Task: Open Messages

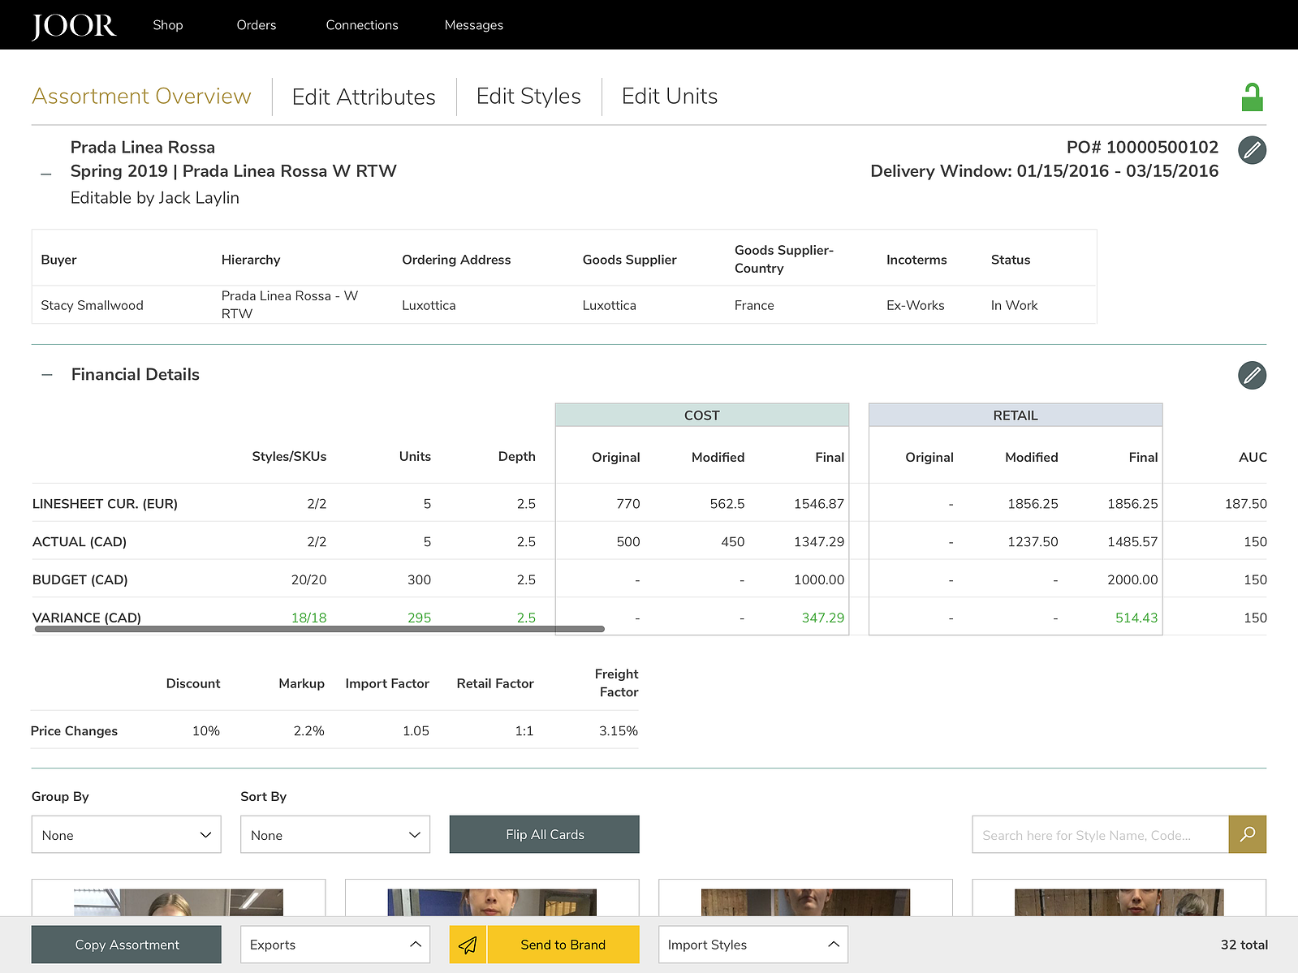Action: point(474,25)
